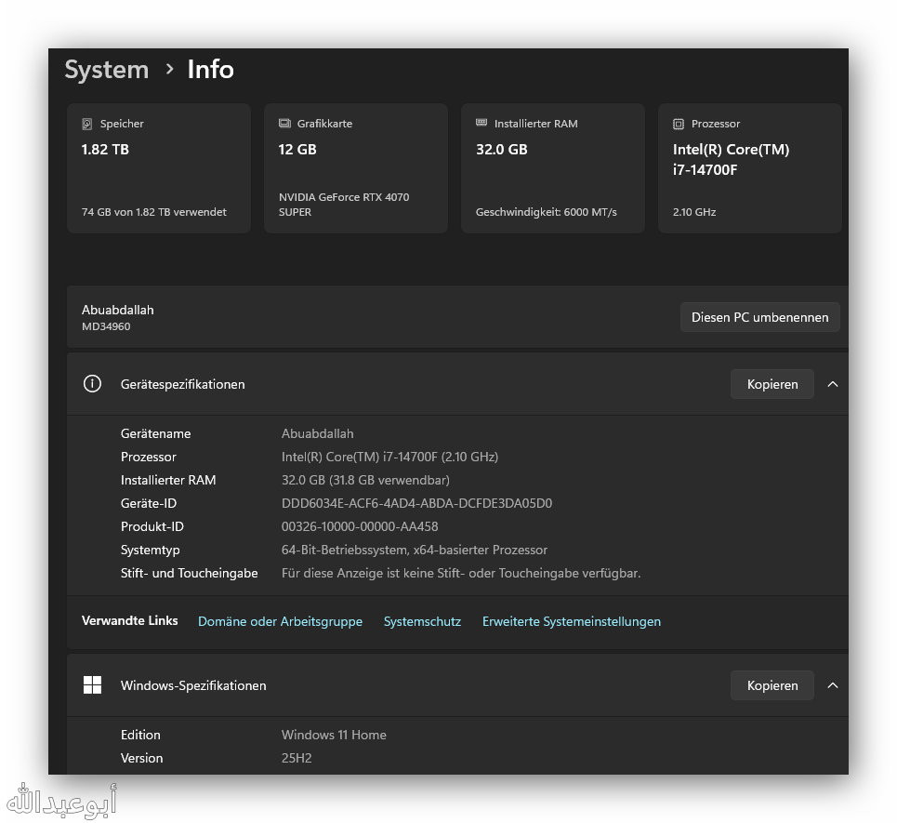Screen dimensions: 897x823
Task: Select the 'keine Stift- oder Toucheingabe verfügbar' value
Action: coord(460,573)
